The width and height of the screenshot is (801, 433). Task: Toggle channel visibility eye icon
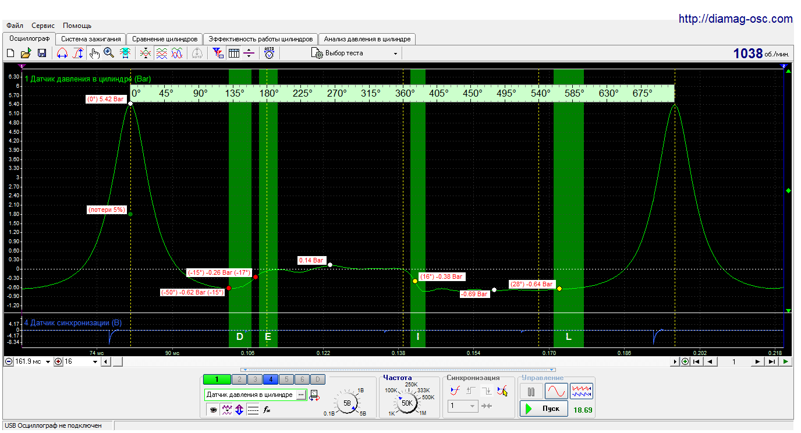214,410
